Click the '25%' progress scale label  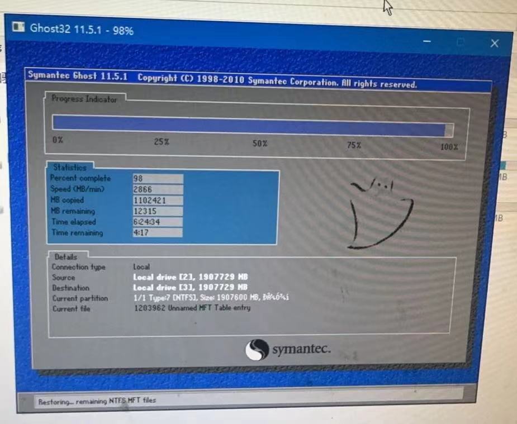click(x=162, y=142)
